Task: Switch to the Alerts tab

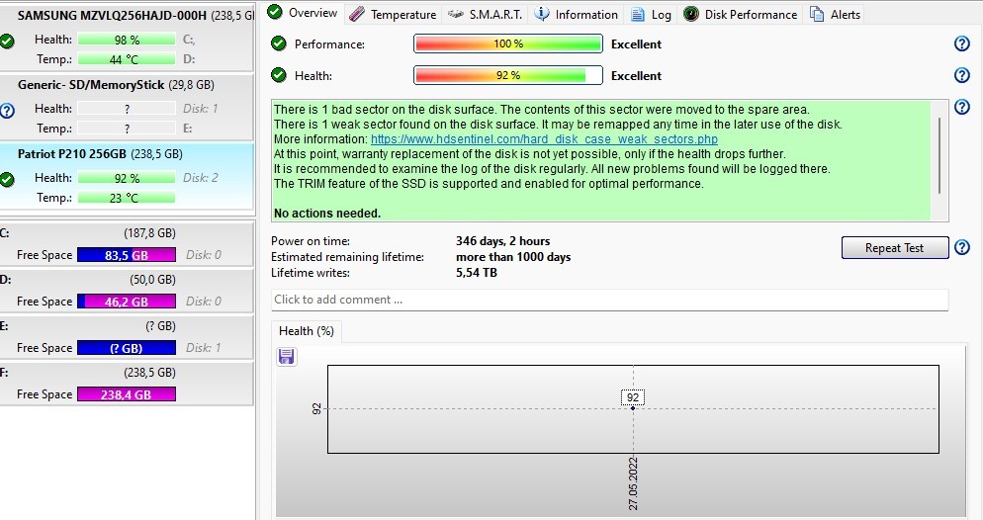Action: (x=835, y=15)
